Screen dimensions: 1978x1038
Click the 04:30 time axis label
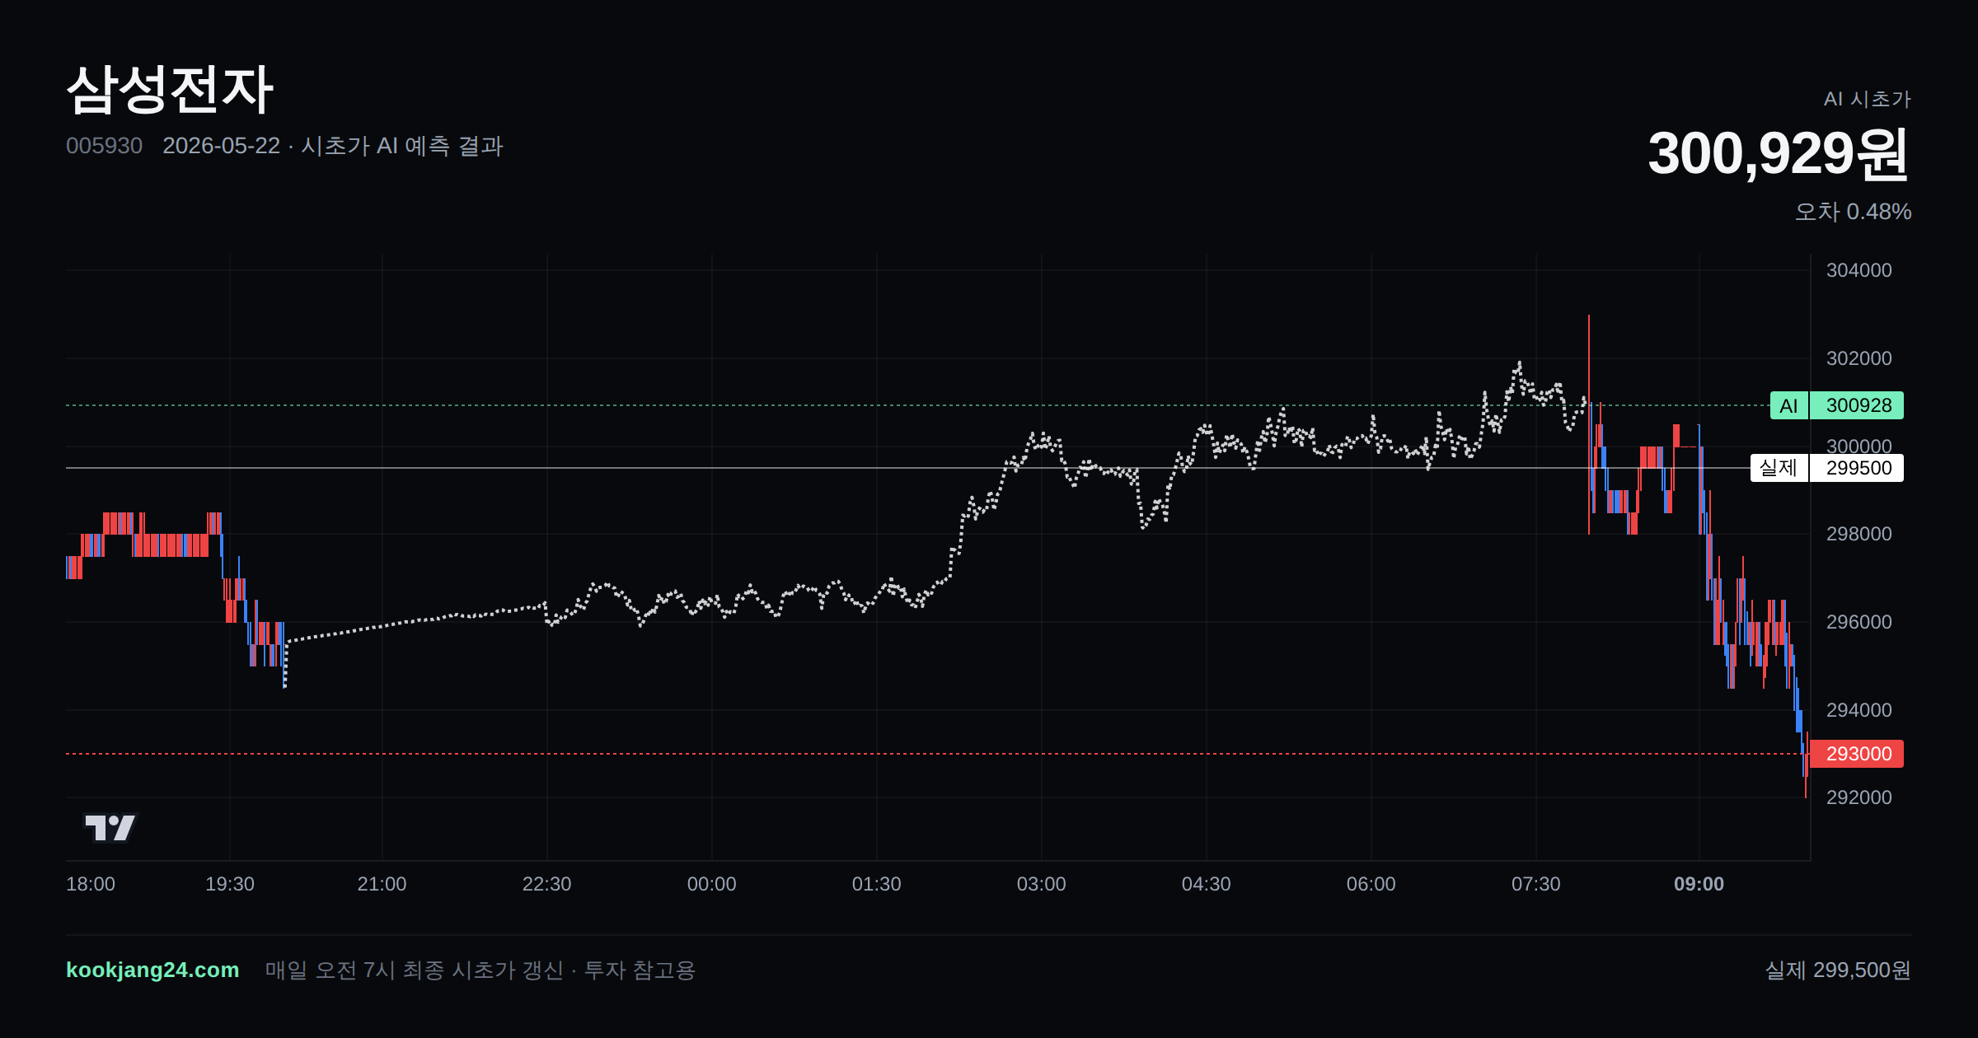(x=1206, y=884)
